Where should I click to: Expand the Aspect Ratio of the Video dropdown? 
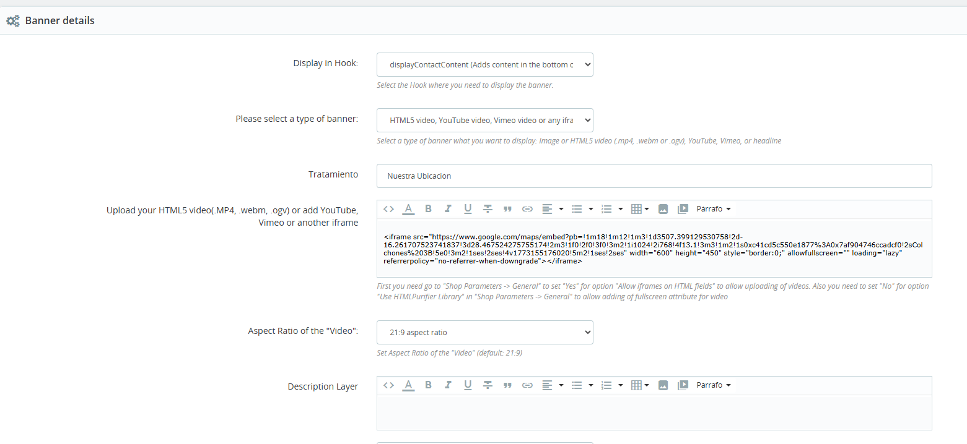click(x=484, y=333)
